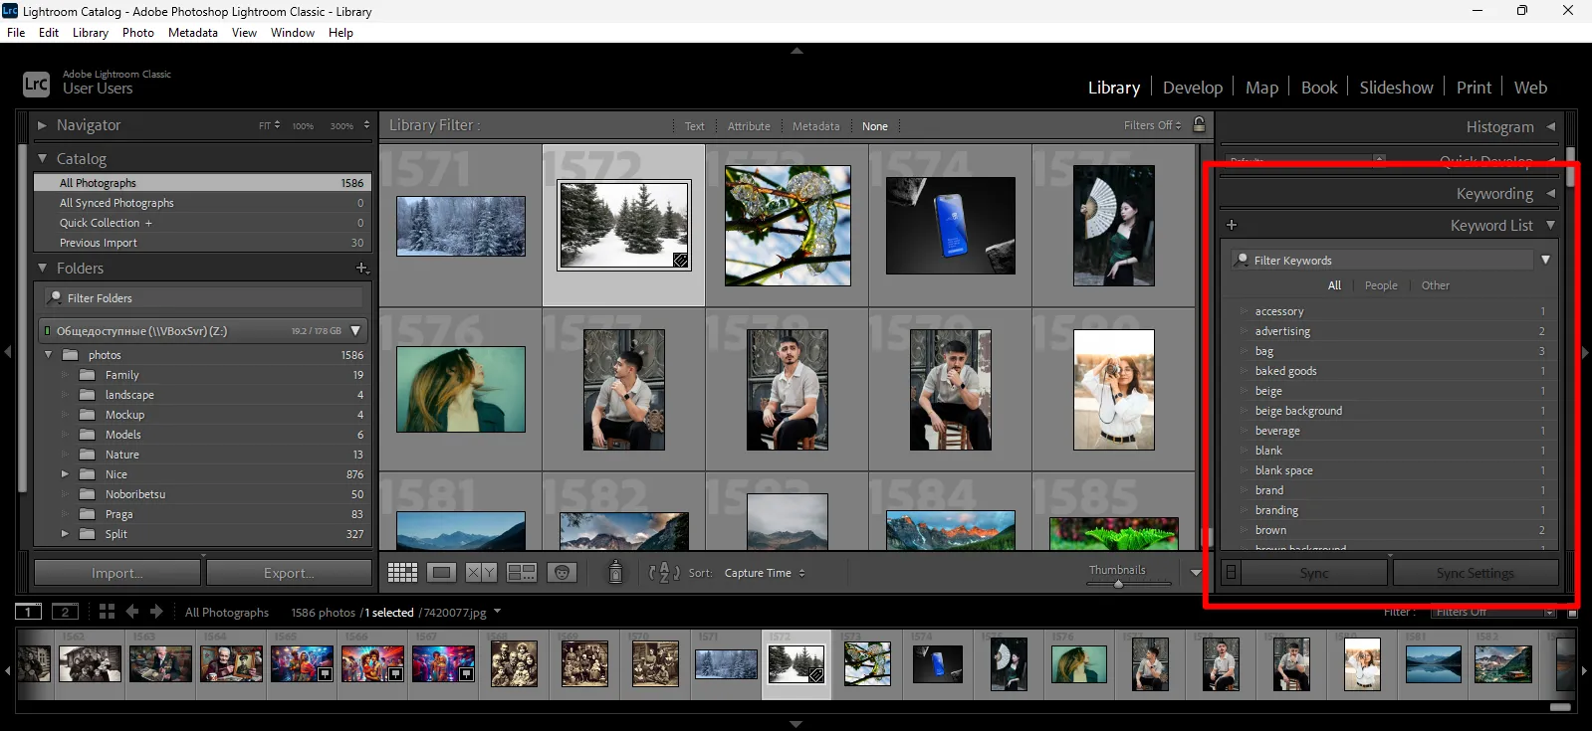Screen dimensions: 1592x731
Task: Expand the Nice folder
Action: point(65,474)
